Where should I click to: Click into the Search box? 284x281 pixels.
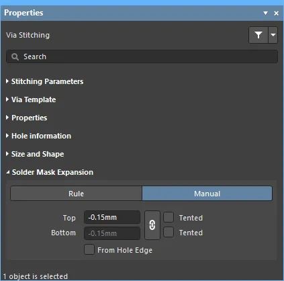142,56
